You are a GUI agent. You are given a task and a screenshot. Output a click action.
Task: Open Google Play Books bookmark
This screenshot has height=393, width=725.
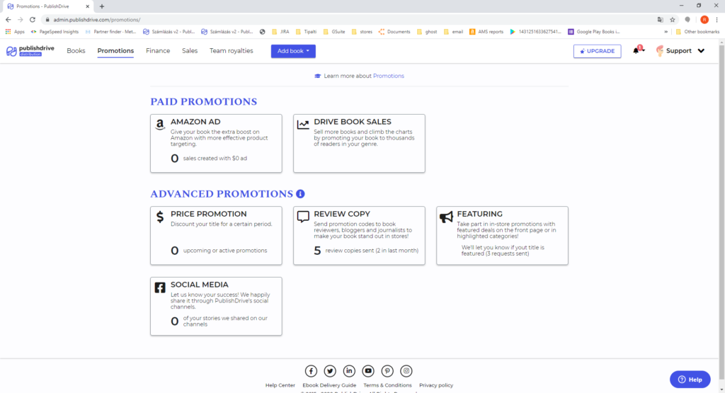click(x=594, y=32)
